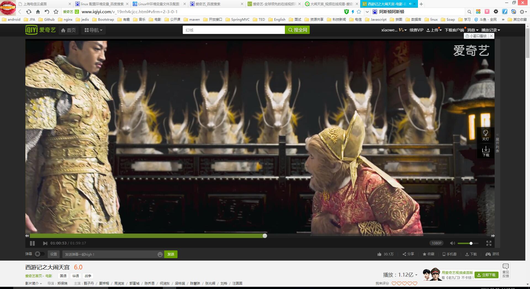Click the iQIYI search field showing 幻城
The image size is (530, 289).
point(234,30)
